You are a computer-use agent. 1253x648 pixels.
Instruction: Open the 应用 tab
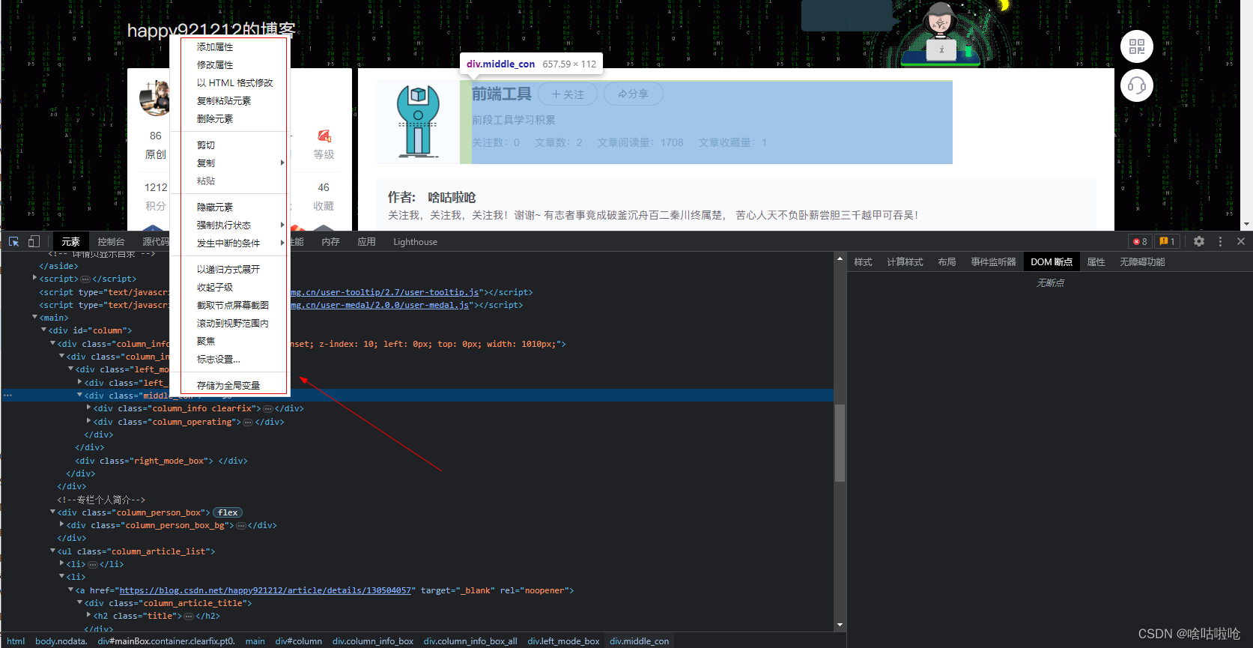pyautogui.click(x=366, y=241)
